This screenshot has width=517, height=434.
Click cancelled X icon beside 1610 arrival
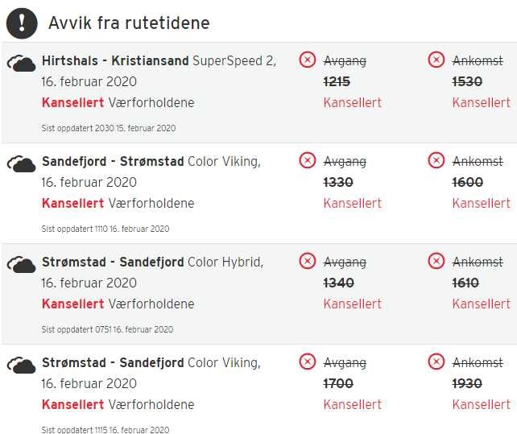click(436, 261)
